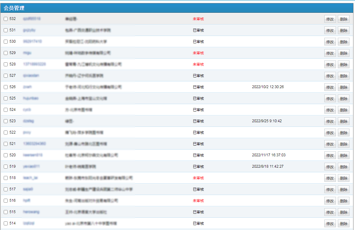Click the login timestamp in row 520
355x230 pixels.
268,155
